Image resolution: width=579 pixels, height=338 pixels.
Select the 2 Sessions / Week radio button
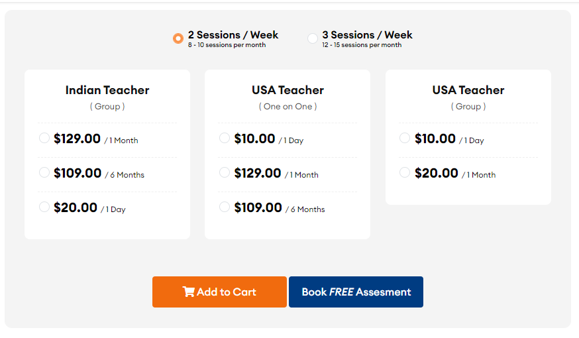178,38
